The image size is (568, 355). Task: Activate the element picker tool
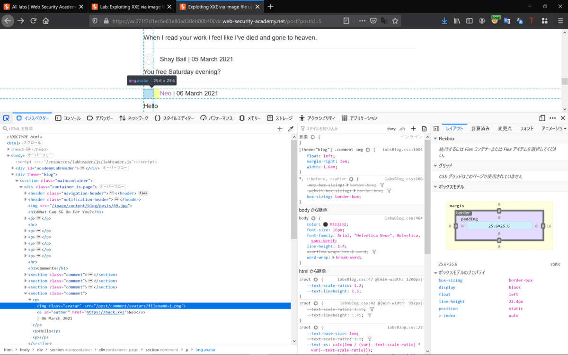[6, 118]
